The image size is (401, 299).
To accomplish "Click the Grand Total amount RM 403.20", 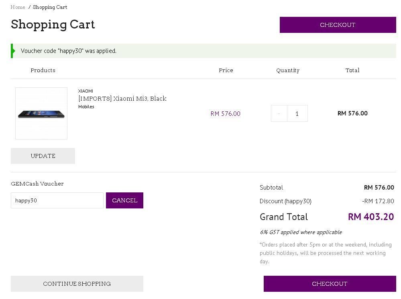I will (370, 217).
